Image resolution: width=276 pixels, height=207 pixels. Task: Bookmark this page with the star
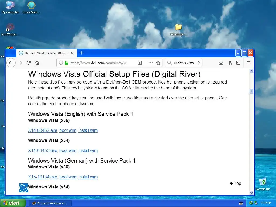(x=158, y=63)
